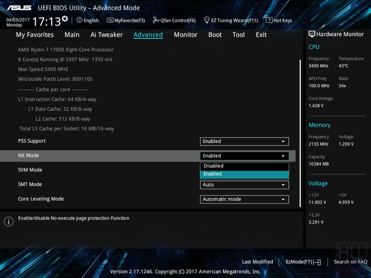Choose Enabled in the NX Mode list

coord(244,174)
